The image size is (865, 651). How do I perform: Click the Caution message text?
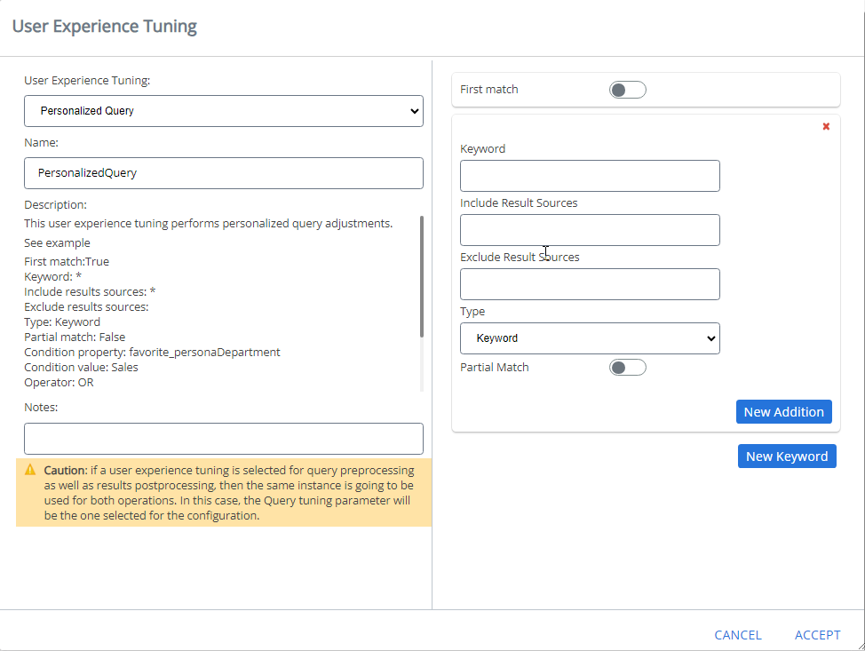(229, 493)
